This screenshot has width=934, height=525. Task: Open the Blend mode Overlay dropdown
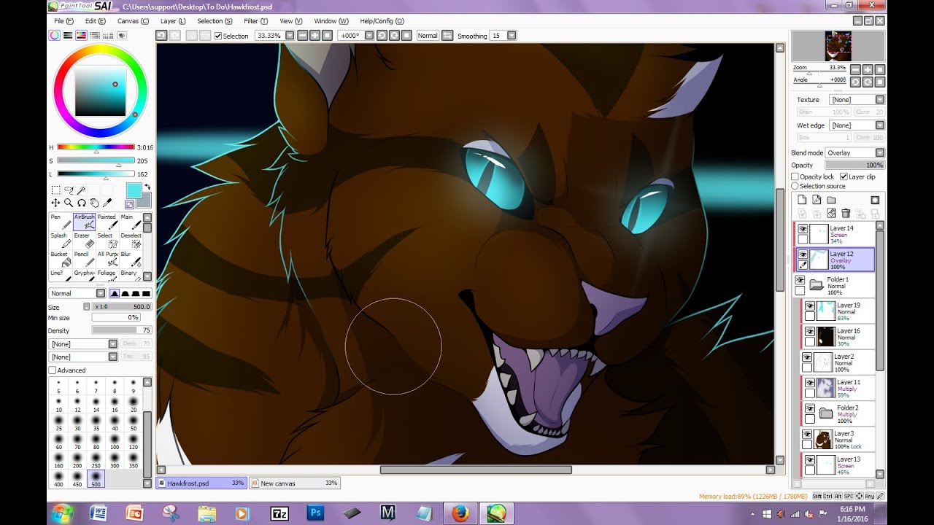click(855, 152)
